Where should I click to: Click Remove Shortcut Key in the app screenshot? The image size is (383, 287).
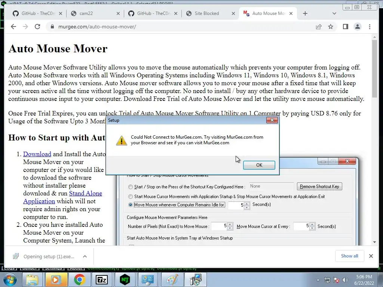319,186
